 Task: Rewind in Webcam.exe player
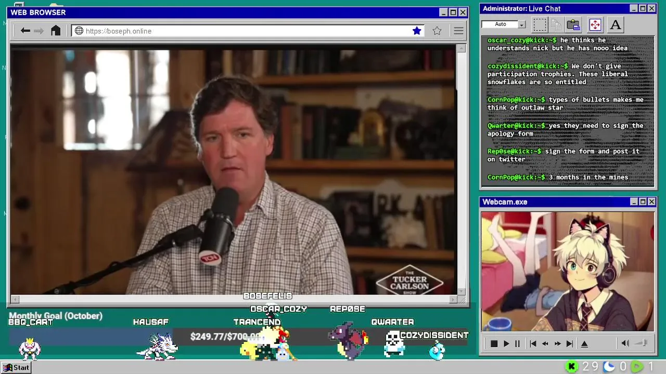tap(545, 344)
